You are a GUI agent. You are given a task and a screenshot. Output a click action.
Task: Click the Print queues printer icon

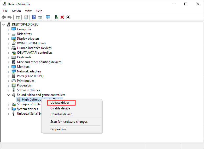[x=14, y=81]
